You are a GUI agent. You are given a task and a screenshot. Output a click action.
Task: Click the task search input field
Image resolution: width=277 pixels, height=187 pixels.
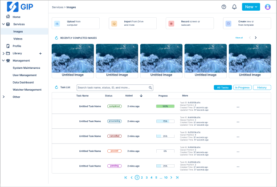click(115, 88)
